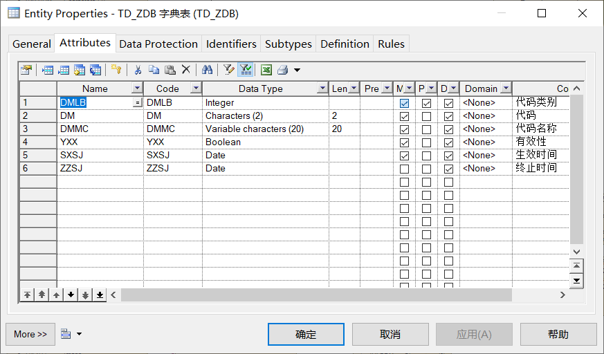Screen dimensions: 604x354
Task: Switch to the Subtypes tab
Action: click(x=288, y=44)
